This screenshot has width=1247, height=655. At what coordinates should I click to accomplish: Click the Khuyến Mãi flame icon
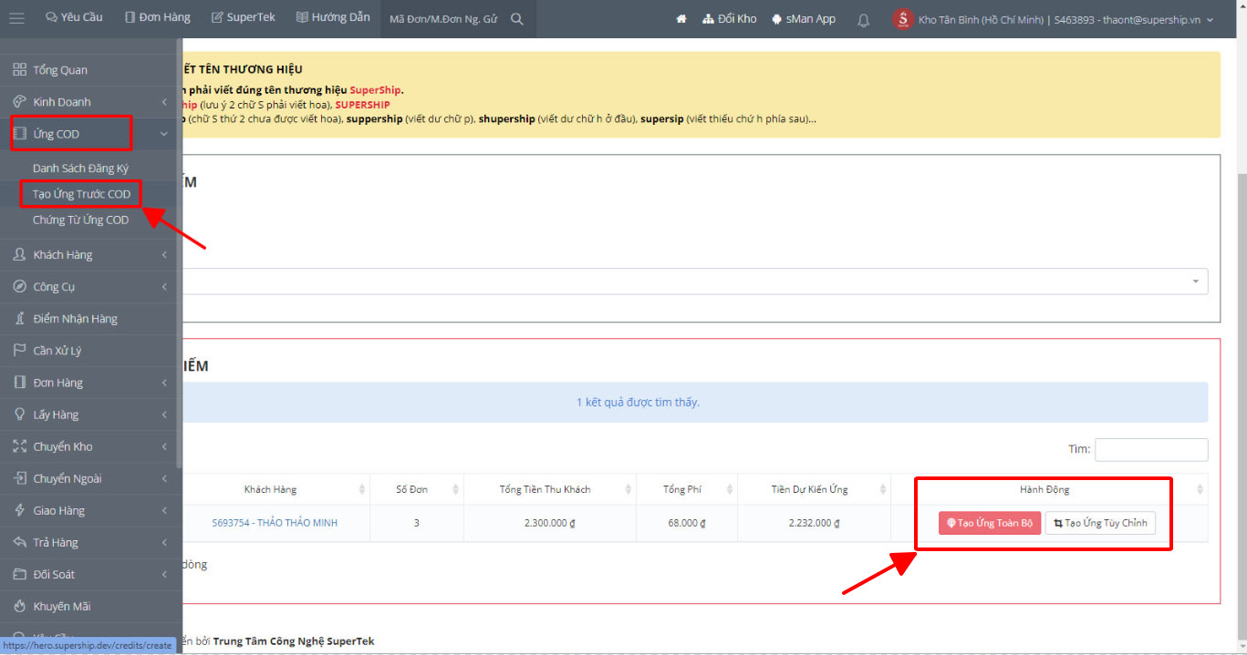[19, 606]
